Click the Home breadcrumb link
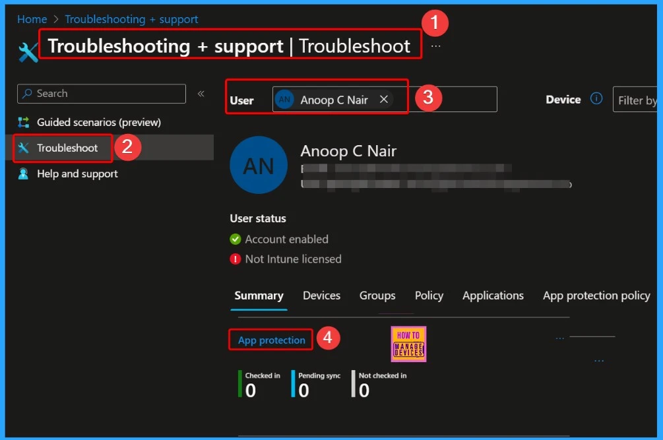Screen dimensions: 663x440 pyautogui.click(x=32, y=19)
